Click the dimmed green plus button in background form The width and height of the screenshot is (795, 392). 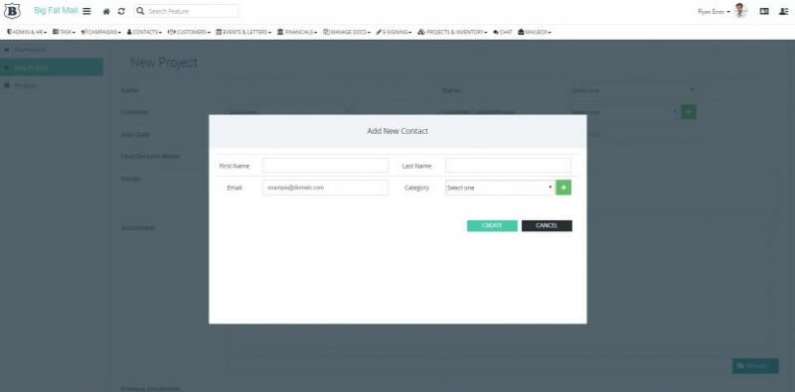[x=688, y=112]
